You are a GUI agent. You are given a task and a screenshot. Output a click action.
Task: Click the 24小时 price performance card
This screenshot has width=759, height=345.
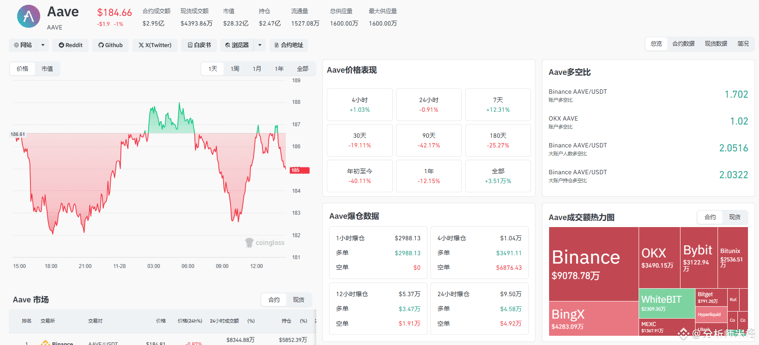pos(429,105)
